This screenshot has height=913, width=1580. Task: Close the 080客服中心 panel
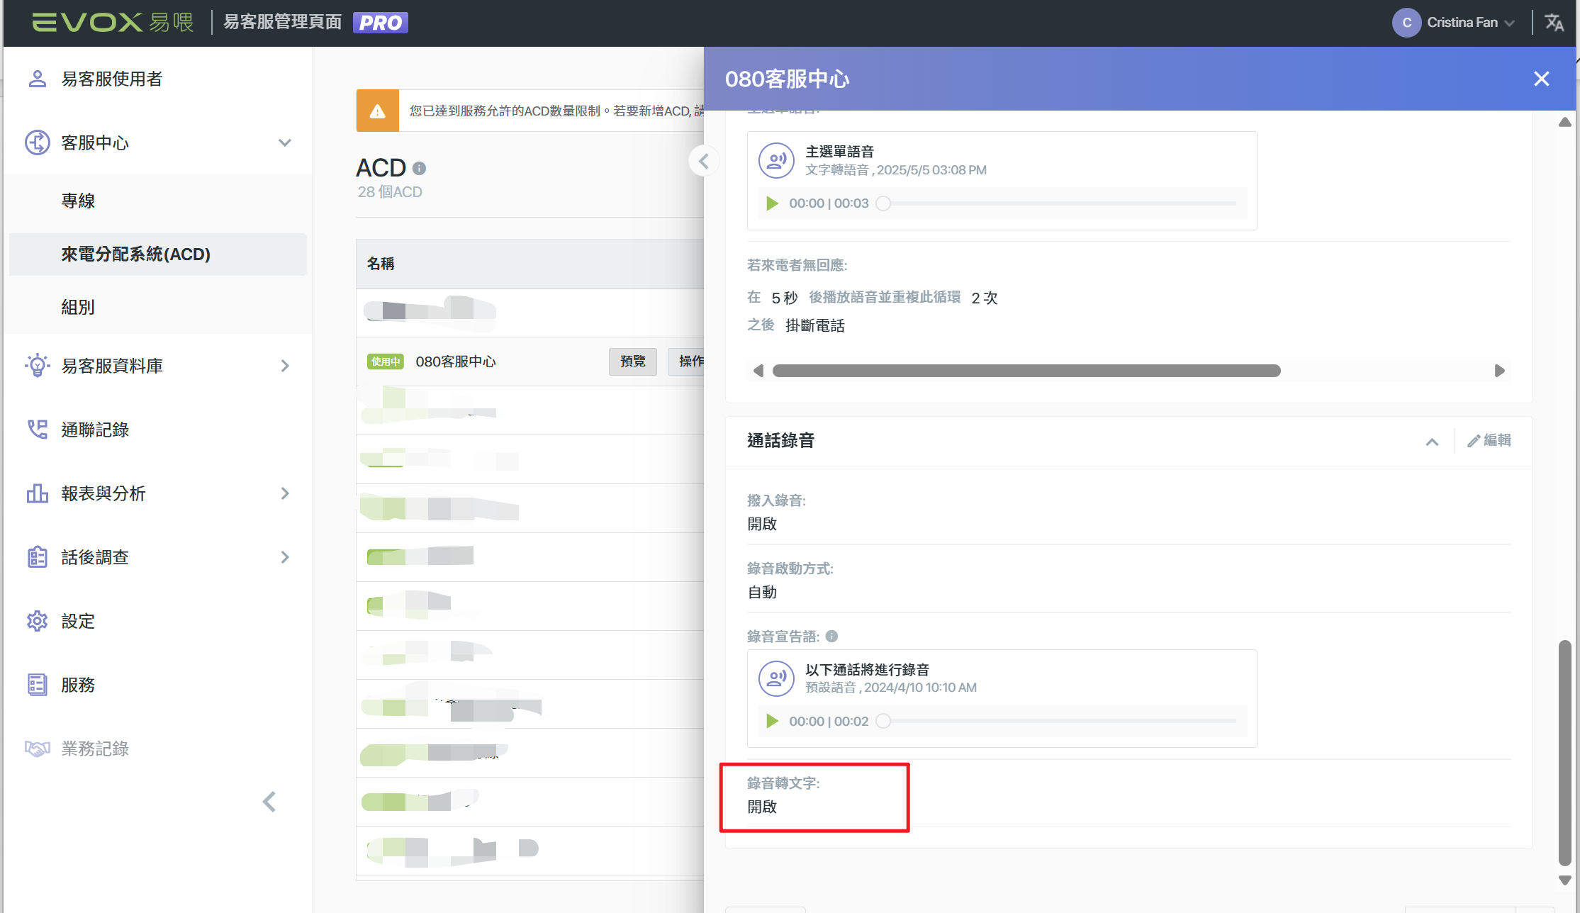coord(1541,79)
